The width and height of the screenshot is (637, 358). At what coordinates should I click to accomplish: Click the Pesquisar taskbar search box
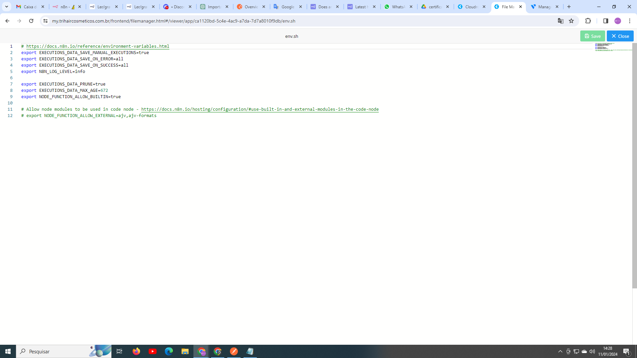point(64,351)
